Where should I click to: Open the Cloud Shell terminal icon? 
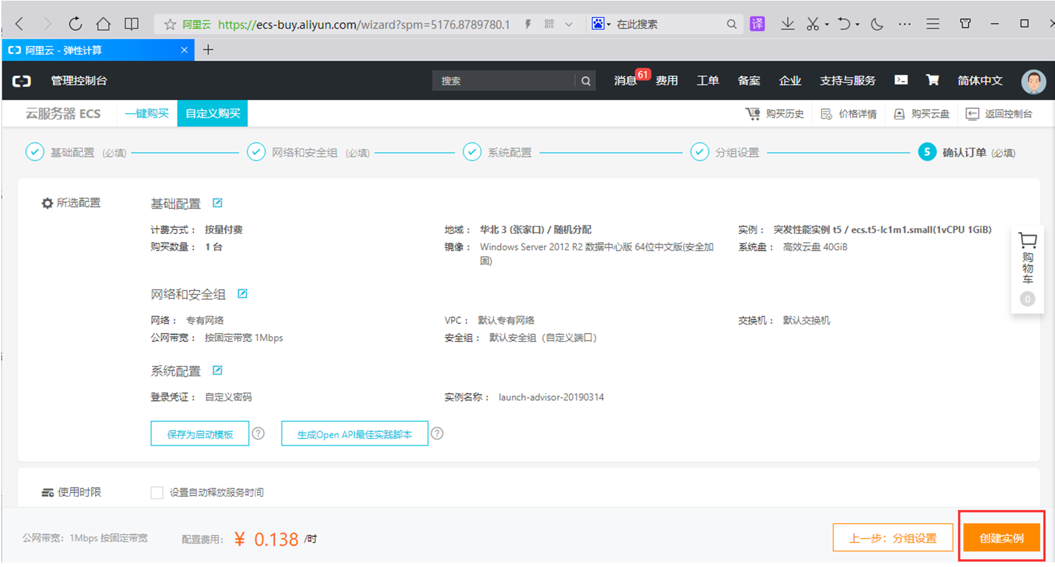(x=901, y=80)
